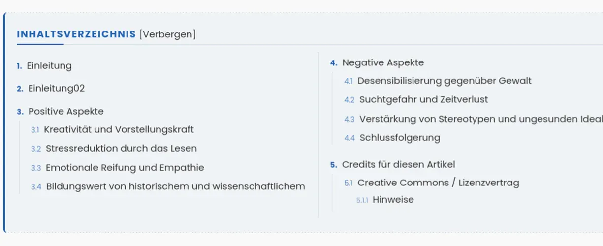
Task: Hide the table of contents via Verbergen
Action: (x=167, y=34)
